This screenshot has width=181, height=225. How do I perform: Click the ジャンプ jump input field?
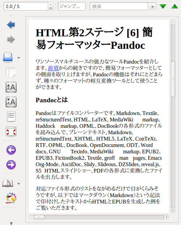(72, 6)
